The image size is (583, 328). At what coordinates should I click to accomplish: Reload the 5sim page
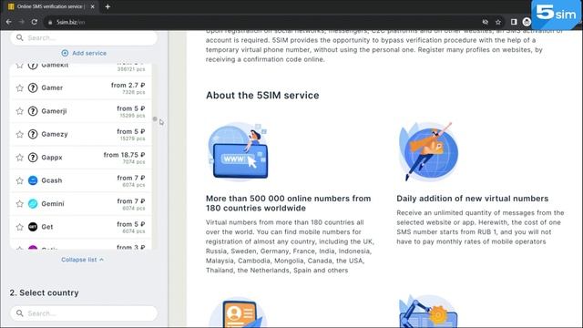point(35,22)
